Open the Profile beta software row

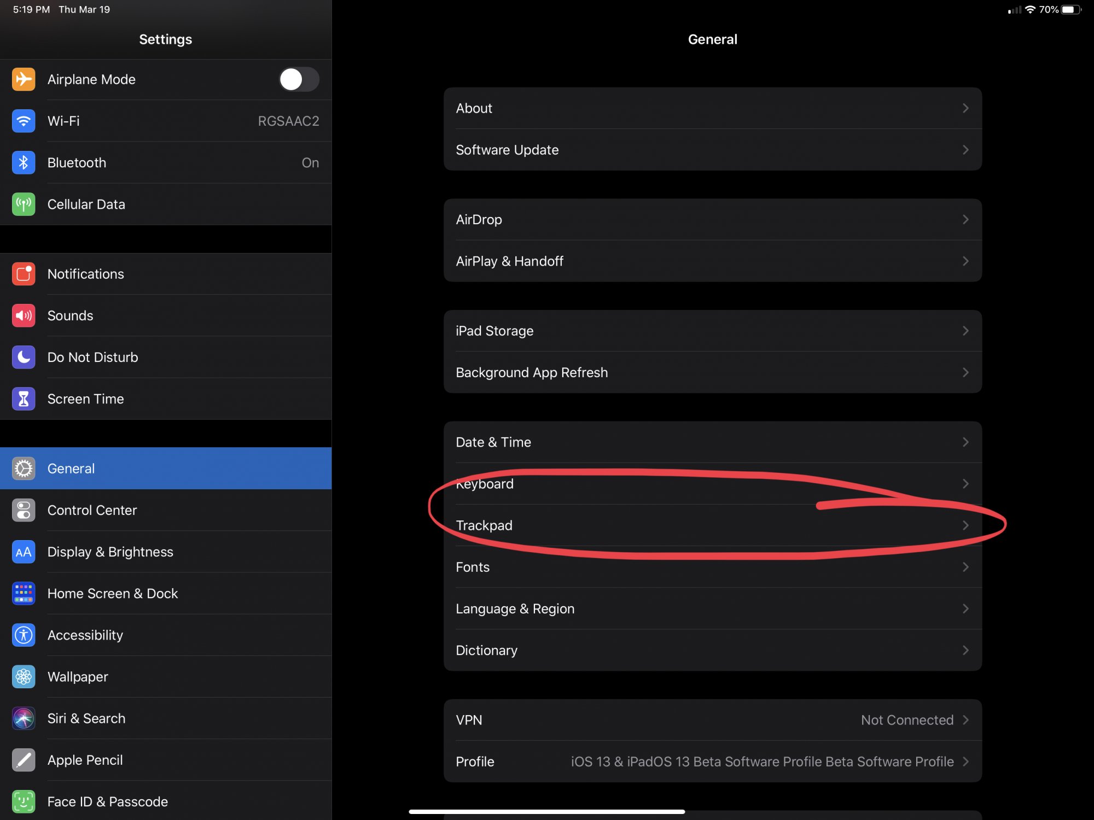713,762
